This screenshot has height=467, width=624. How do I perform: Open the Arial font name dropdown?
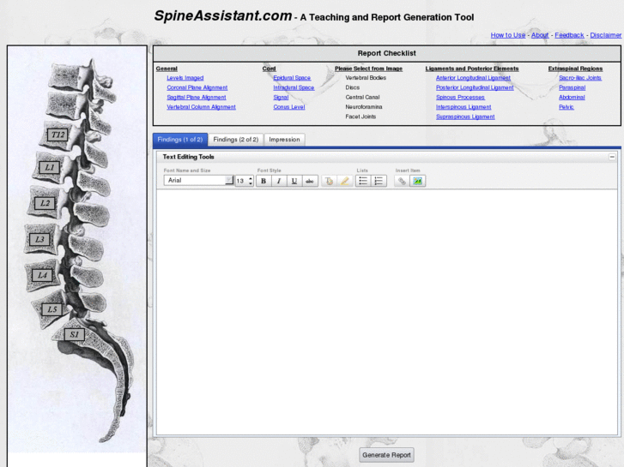coord(198,181)
